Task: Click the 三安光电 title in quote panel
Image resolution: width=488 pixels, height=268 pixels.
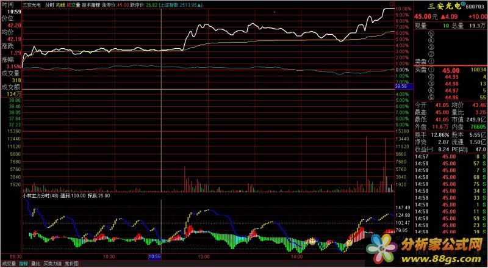Action: point(443,6)
